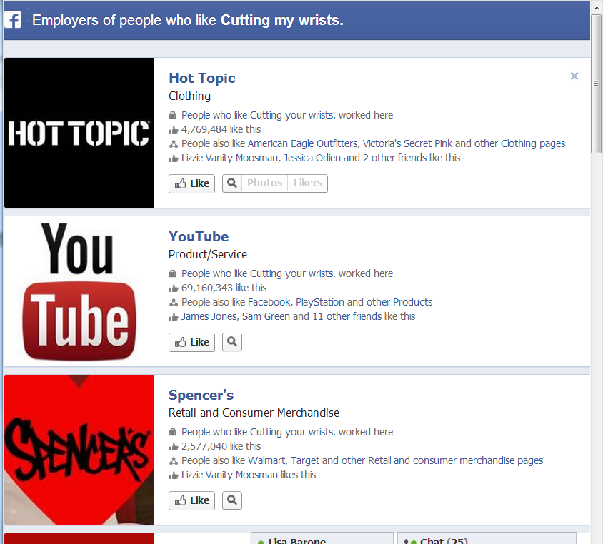Open 'other Retail and consumer merchandise pages' link
This screenshot has width=603, height=544.
[442, 460]
